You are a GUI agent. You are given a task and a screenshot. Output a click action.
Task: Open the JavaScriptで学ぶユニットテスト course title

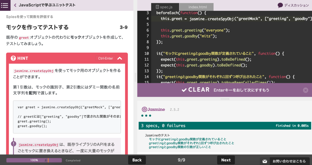47,5
